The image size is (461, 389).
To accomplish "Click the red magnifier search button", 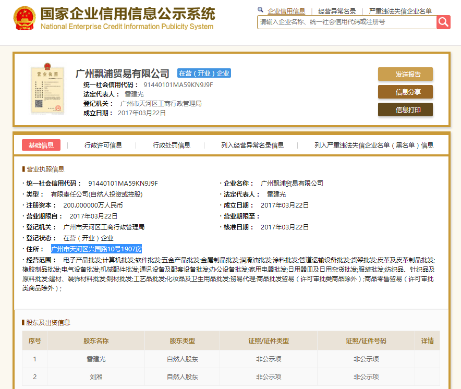I will point(443,22).
